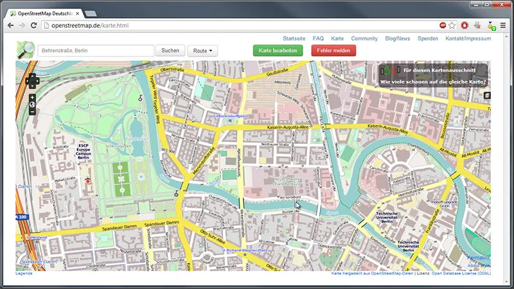Bookmark the page with the star

click(x=452, y=25)
